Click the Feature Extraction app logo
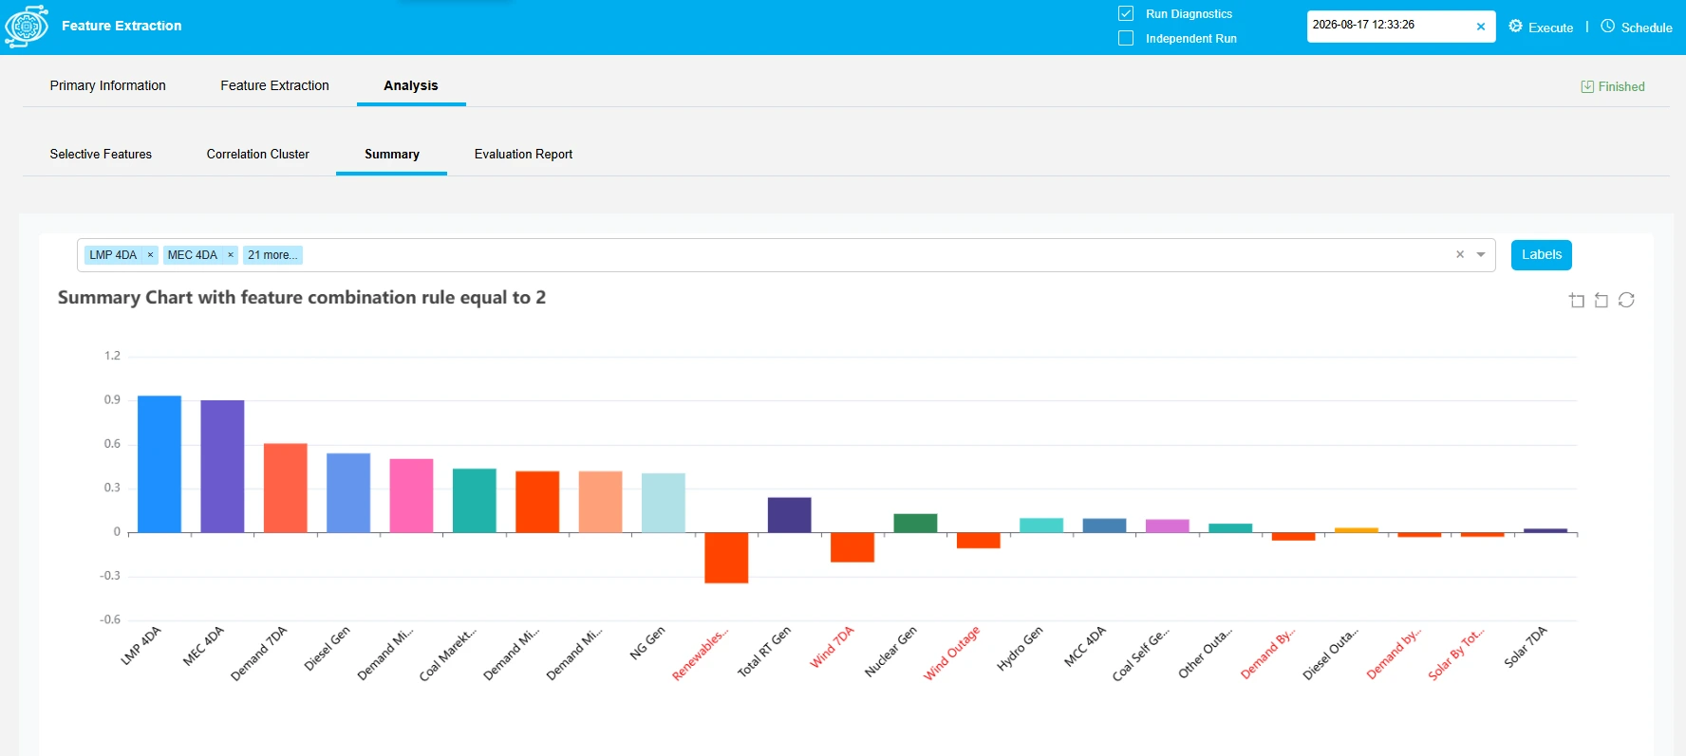This screenshot has width=1686, height=756. (27, 27)
